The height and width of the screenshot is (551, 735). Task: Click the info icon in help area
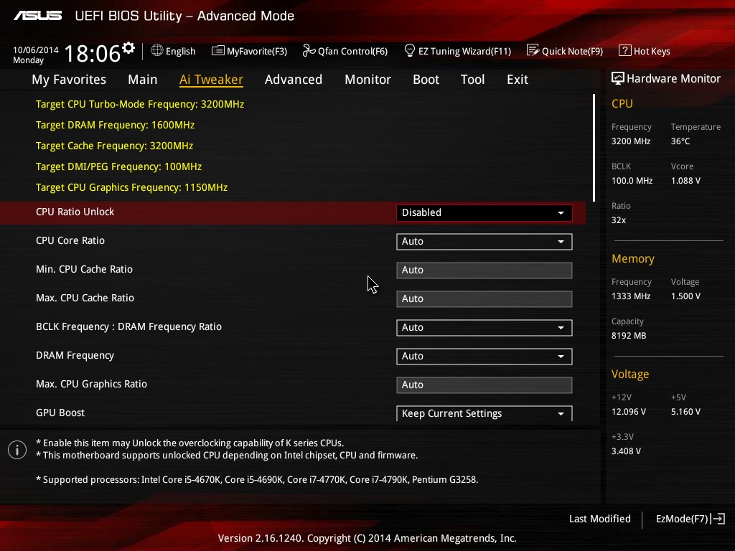[17, 450]
